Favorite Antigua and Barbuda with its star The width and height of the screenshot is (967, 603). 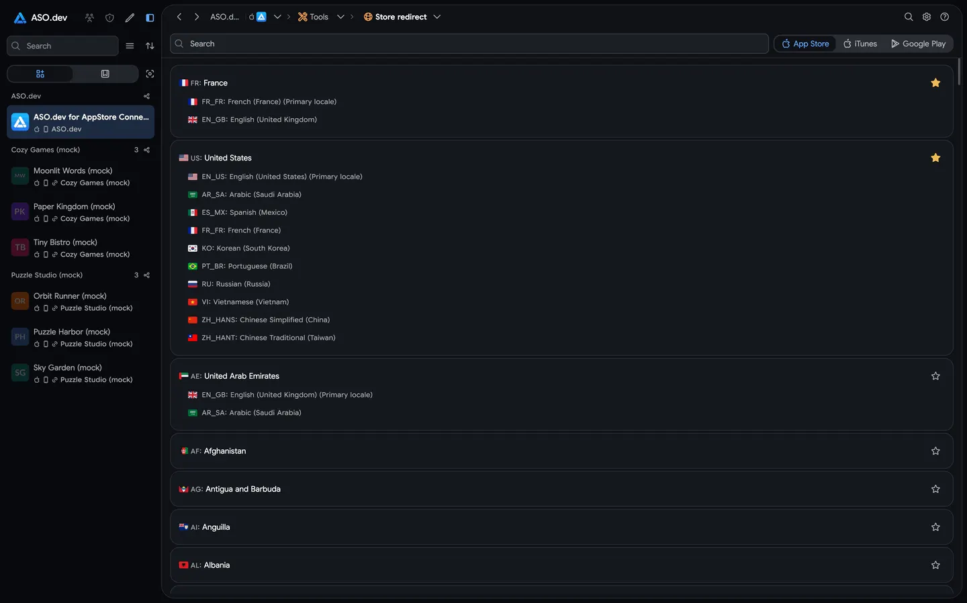(935, 489)
